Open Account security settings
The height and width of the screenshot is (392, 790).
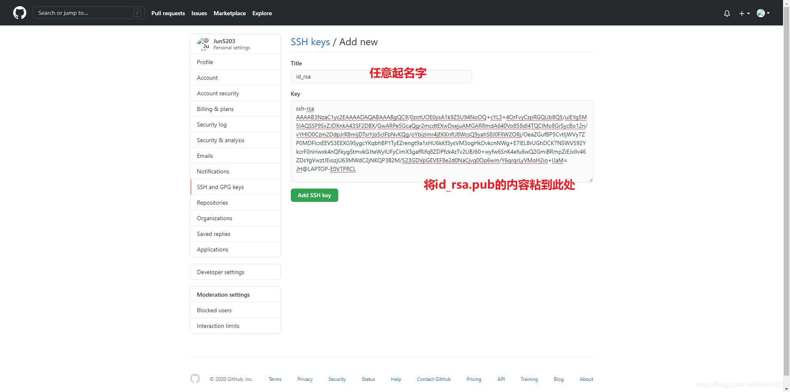click(x=235, y=93)
